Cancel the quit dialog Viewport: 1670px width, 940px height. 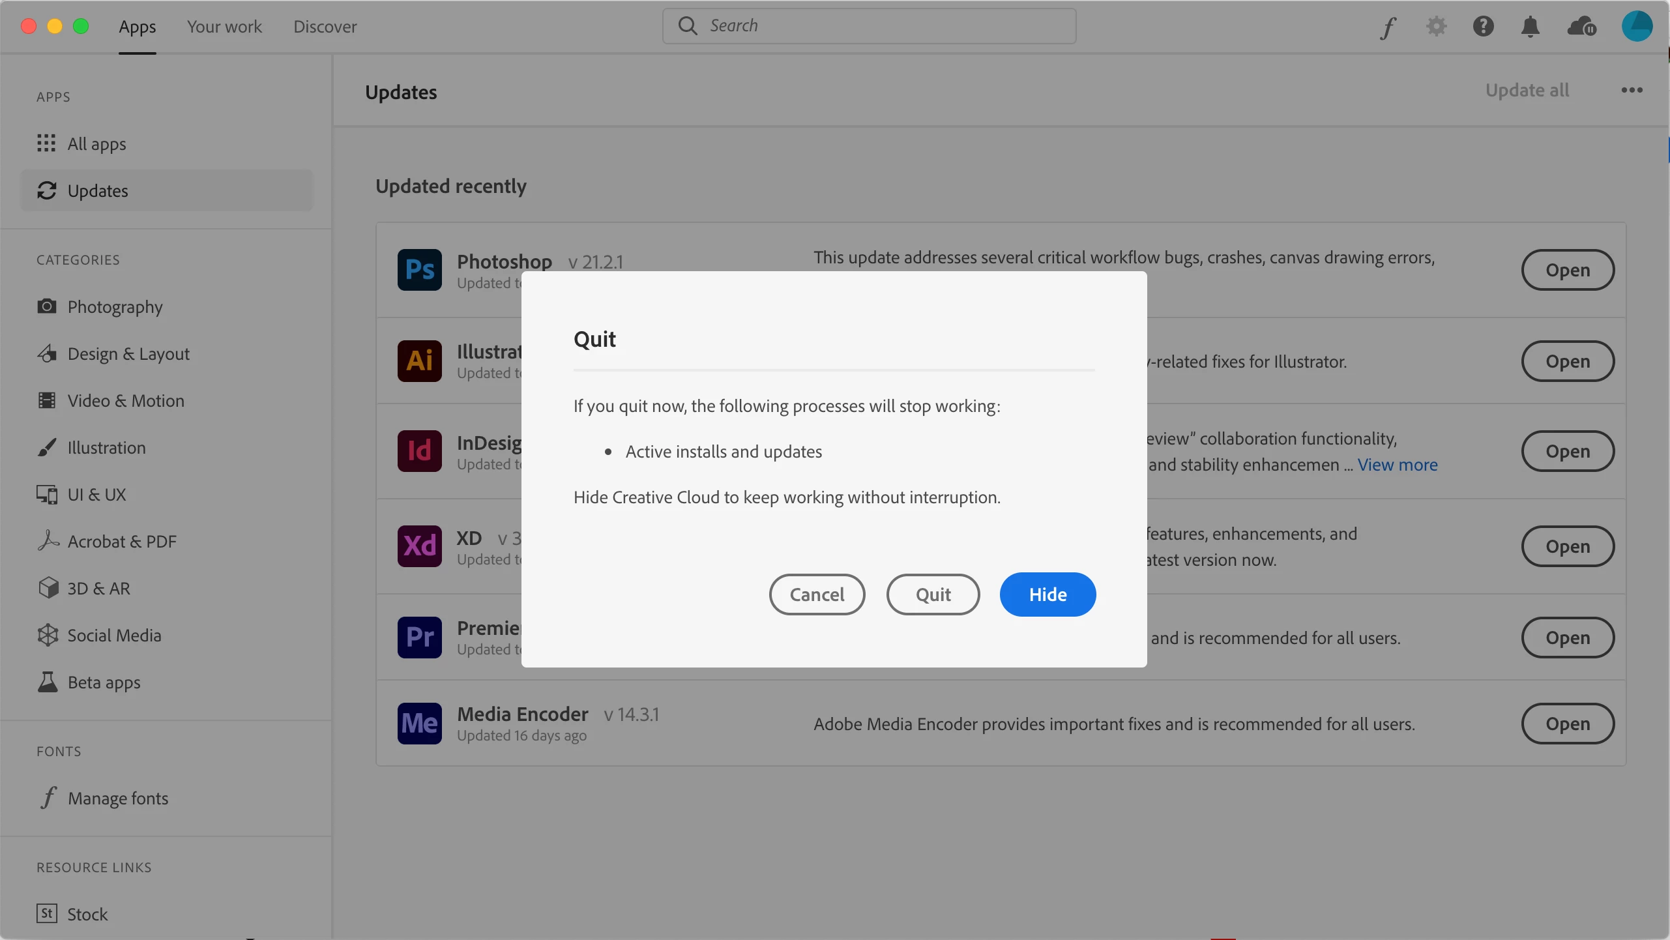pyautogui.click(x=817, y=595)
